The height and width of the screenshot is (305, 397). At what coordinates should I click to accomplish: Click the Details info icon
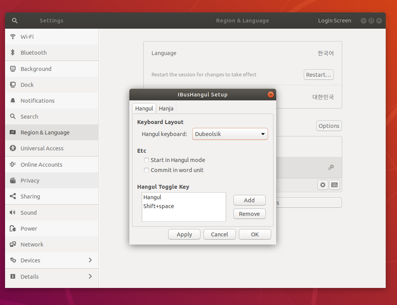[x=13, y=276]
